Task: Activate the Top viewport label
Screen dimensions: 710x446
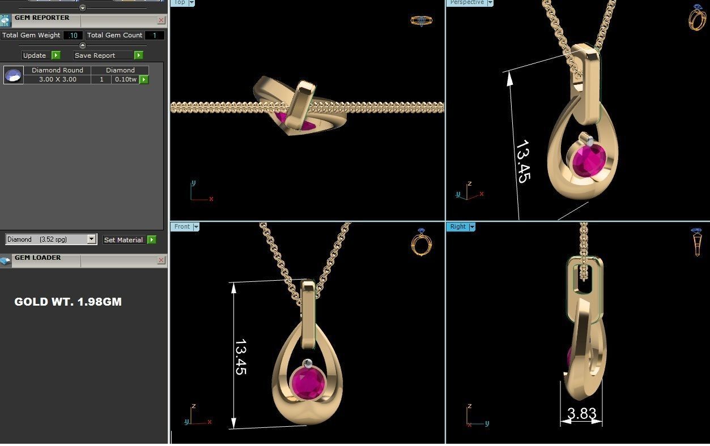Action: (x=179, y=2)
